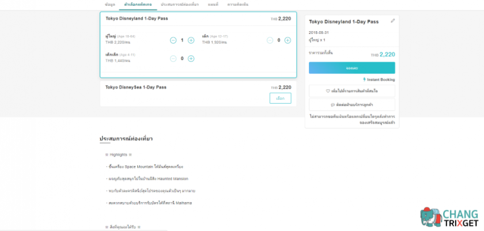Viewport: 484px width, 231px height.
Task: Increase the adult (Age 18-64) ticket count
Action: (x=191, y=40)
